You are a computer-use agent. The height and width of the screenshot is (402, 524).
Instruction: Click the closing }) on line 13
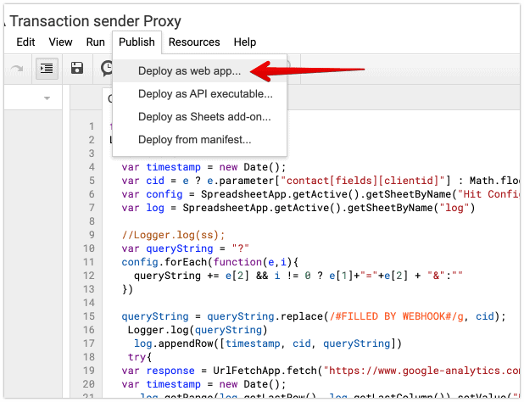(x=127, y=289)
